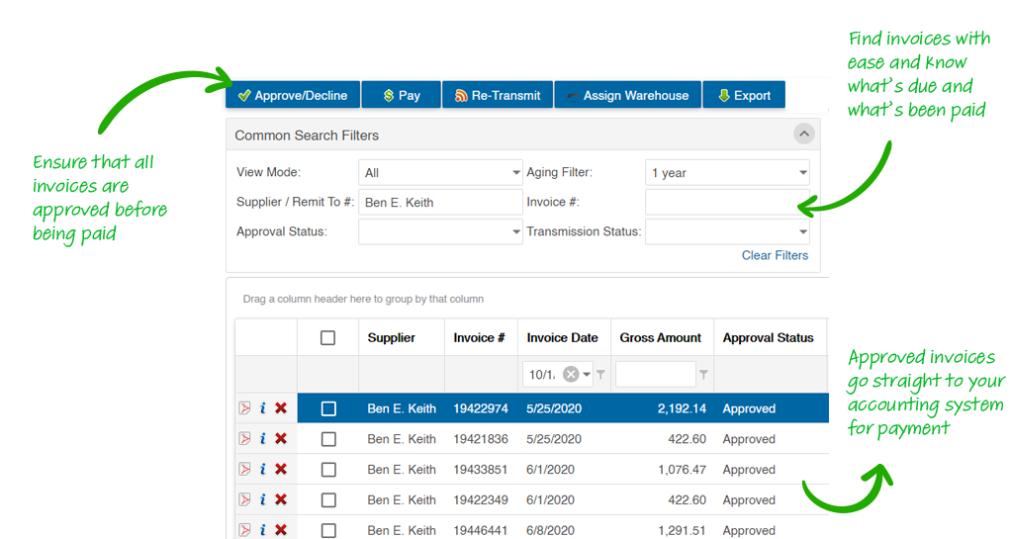This screenshot has height=539, width=1011.
Task: Check the box for invoice 19422974
Action: pyautogui.click(x=328, y=408)
